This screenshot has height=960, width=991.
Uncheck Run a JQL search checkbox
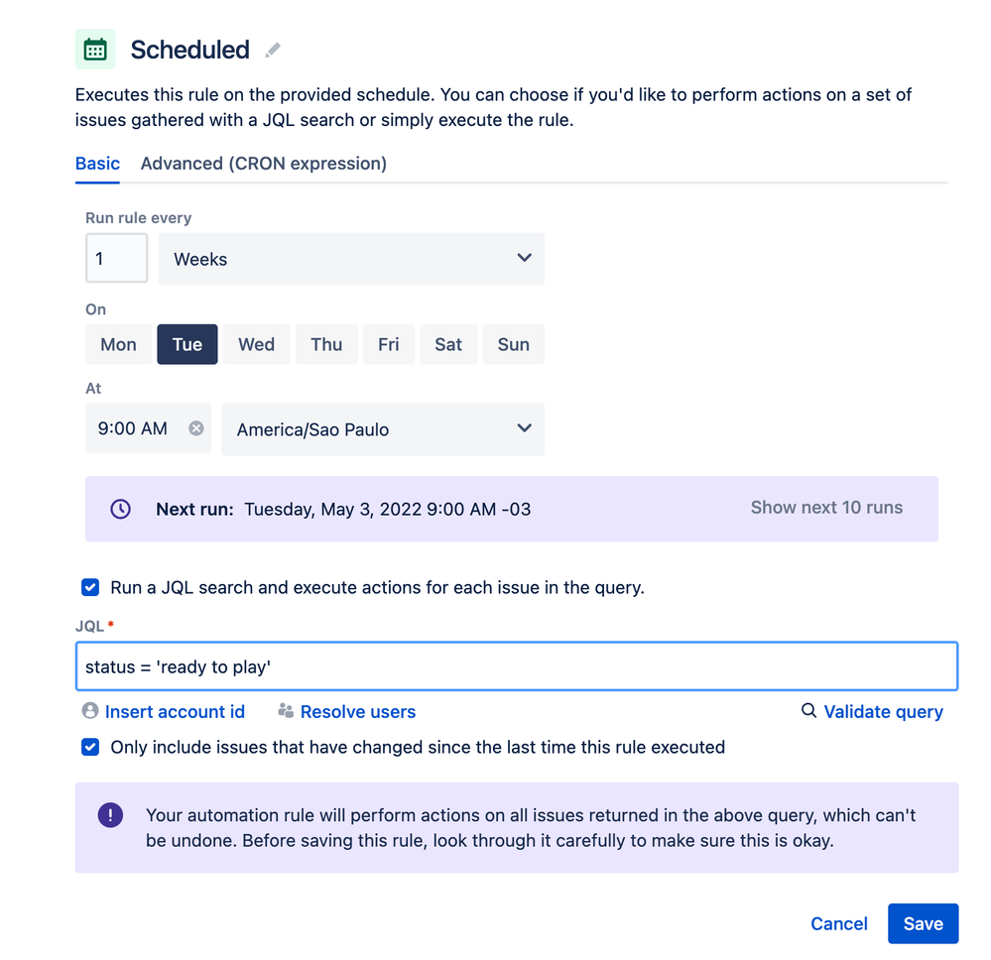pos(90,587)
